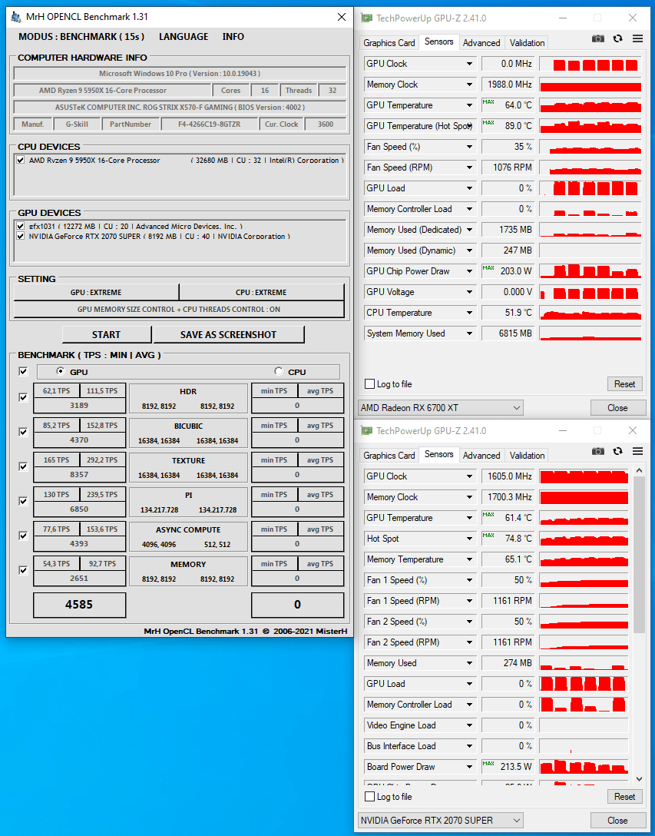Open System Memory Used sensor dropdown

tap(469, 333)
